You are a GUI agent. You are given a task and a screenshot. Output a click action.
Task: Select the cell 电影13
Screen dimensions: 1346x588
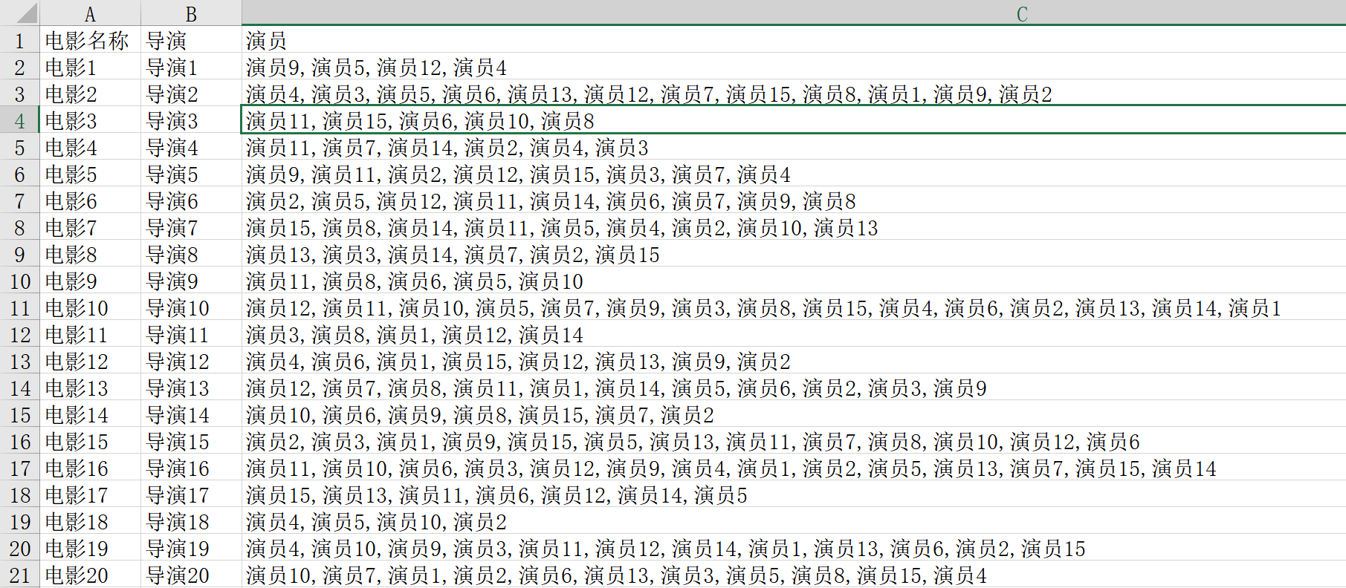coord(90,388)
